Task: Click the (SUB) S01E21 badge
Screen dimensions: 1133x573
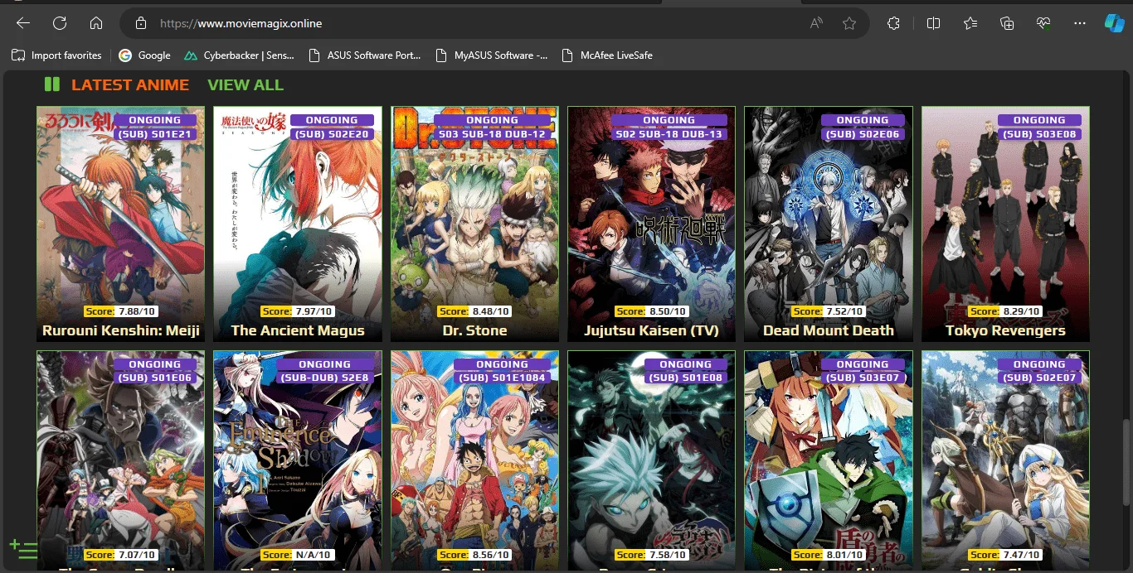Action: click(154, 134)
